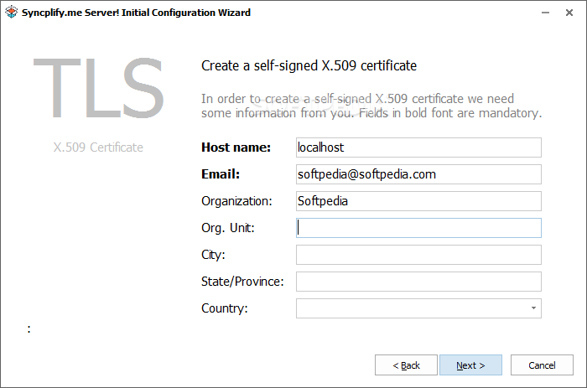The image size is (587, 388).
Task: Click the 'Email:' label
Action: 221,174
